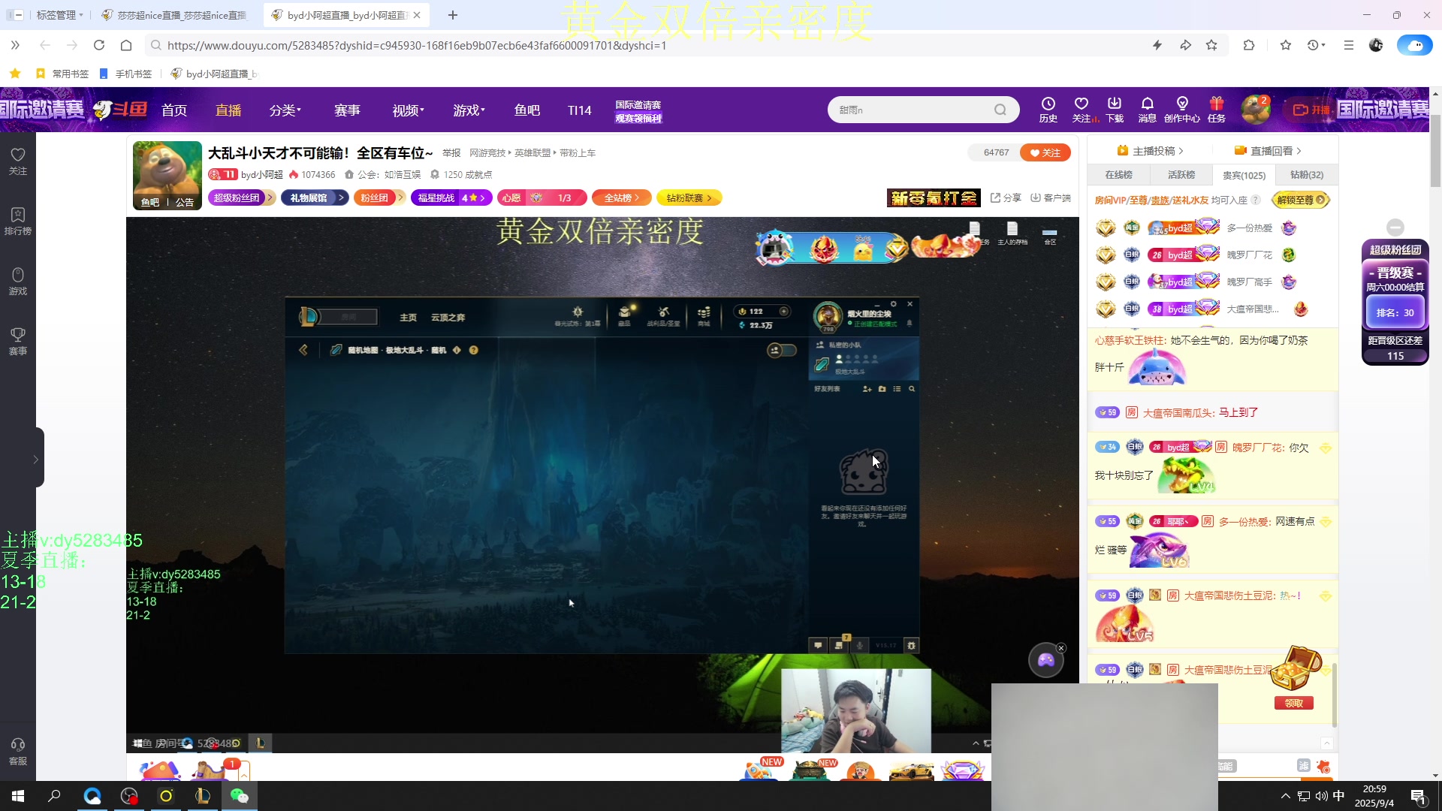Click the orange 关注 follow button
1442x811 pixels.
coord(1045,152)
